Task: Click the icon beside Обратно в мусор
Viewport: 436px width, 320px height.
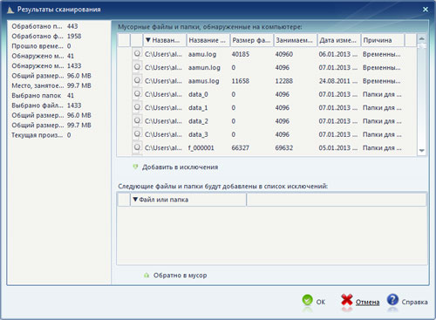Action: [x=146, y=275]
